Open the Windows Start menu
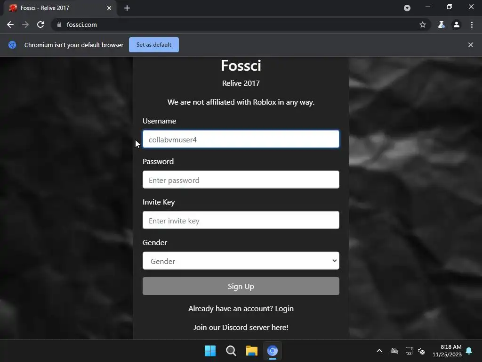482x362 pixels. pos(210,351)
